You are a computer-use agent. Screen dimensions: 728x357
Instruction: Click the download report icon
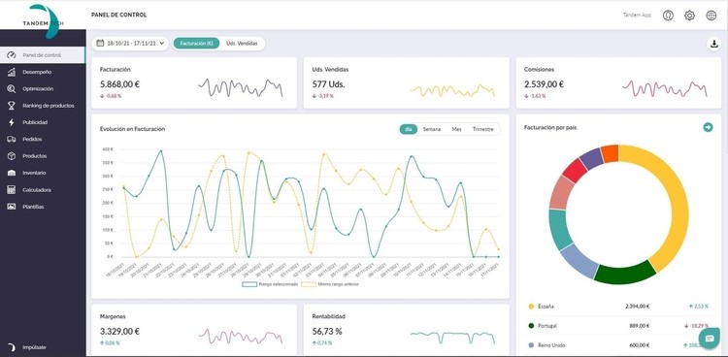pyautogui.click(x=712, y=44)
